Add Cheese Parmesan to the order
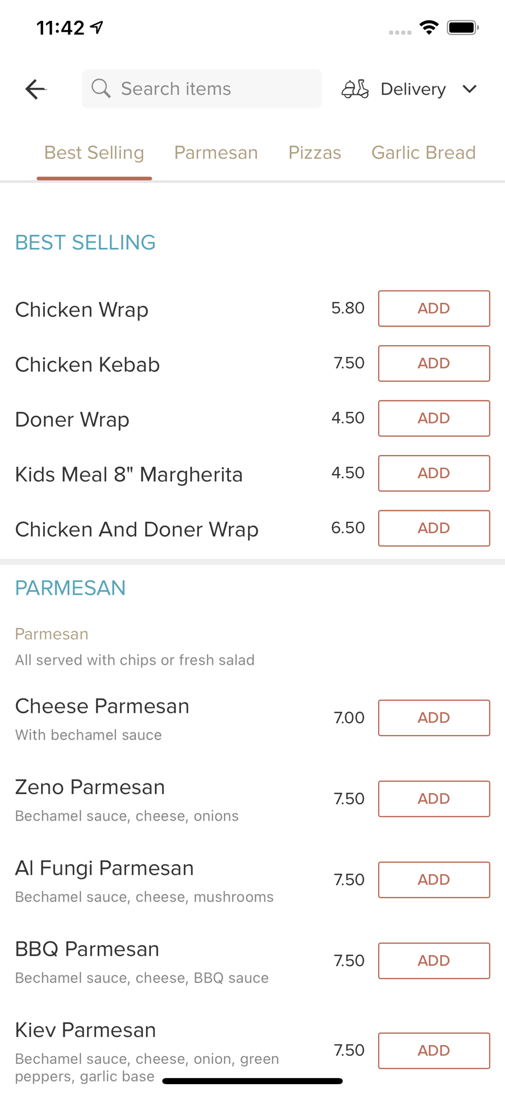Viewport: 505px width, 1094px height. click(434, 718)
